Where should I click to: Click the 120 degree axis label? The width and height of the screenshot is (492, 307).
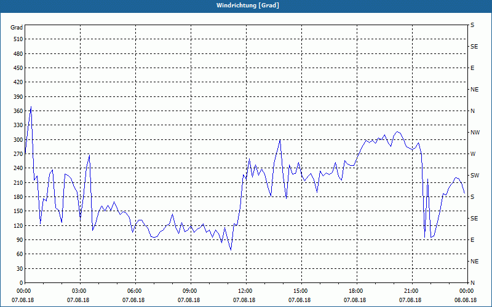point(18,225)
